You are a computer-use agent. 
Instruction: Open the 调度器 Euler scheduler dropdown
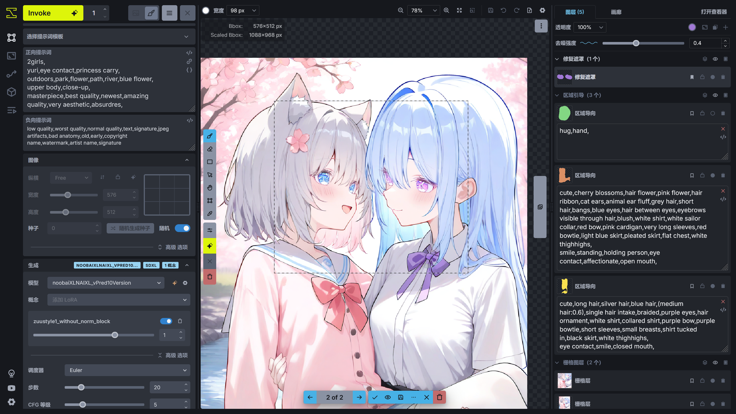[127, 370]
